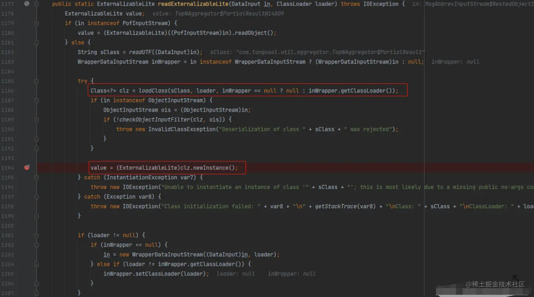
Task: Collapse the fold marker at line 1189
Action: (x=37, y=119)
